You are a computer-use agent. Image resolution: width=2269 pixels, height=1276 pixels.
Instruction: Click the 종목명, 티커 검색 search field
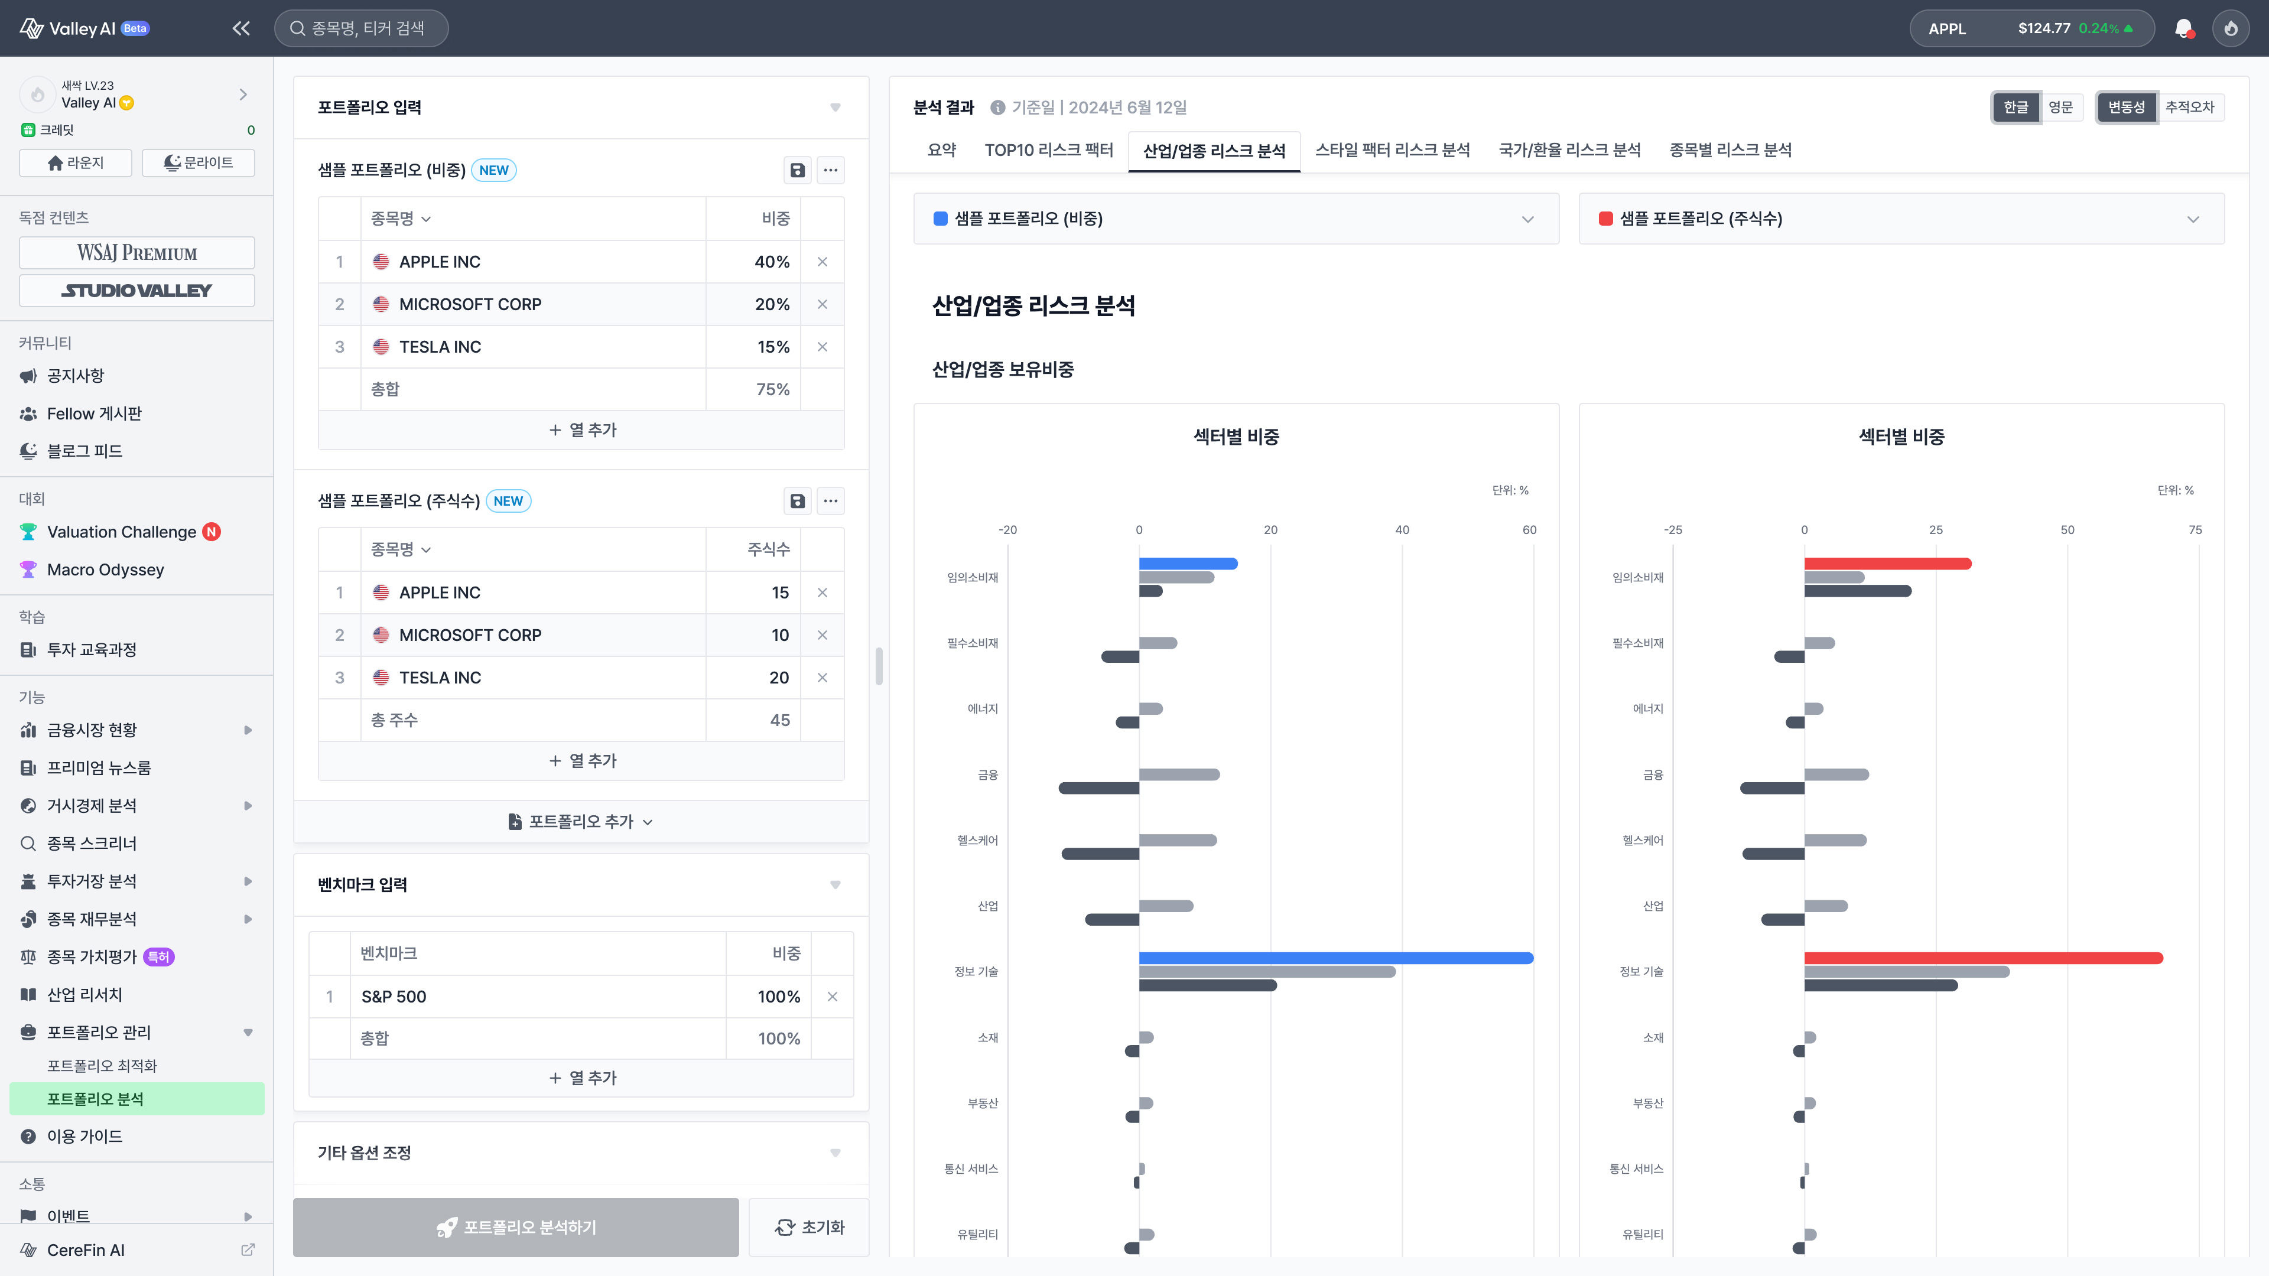point(361,28)
